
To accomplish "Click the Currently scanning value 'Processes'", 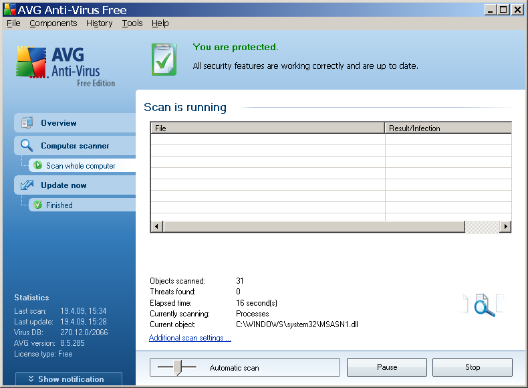I will [253, 314].
